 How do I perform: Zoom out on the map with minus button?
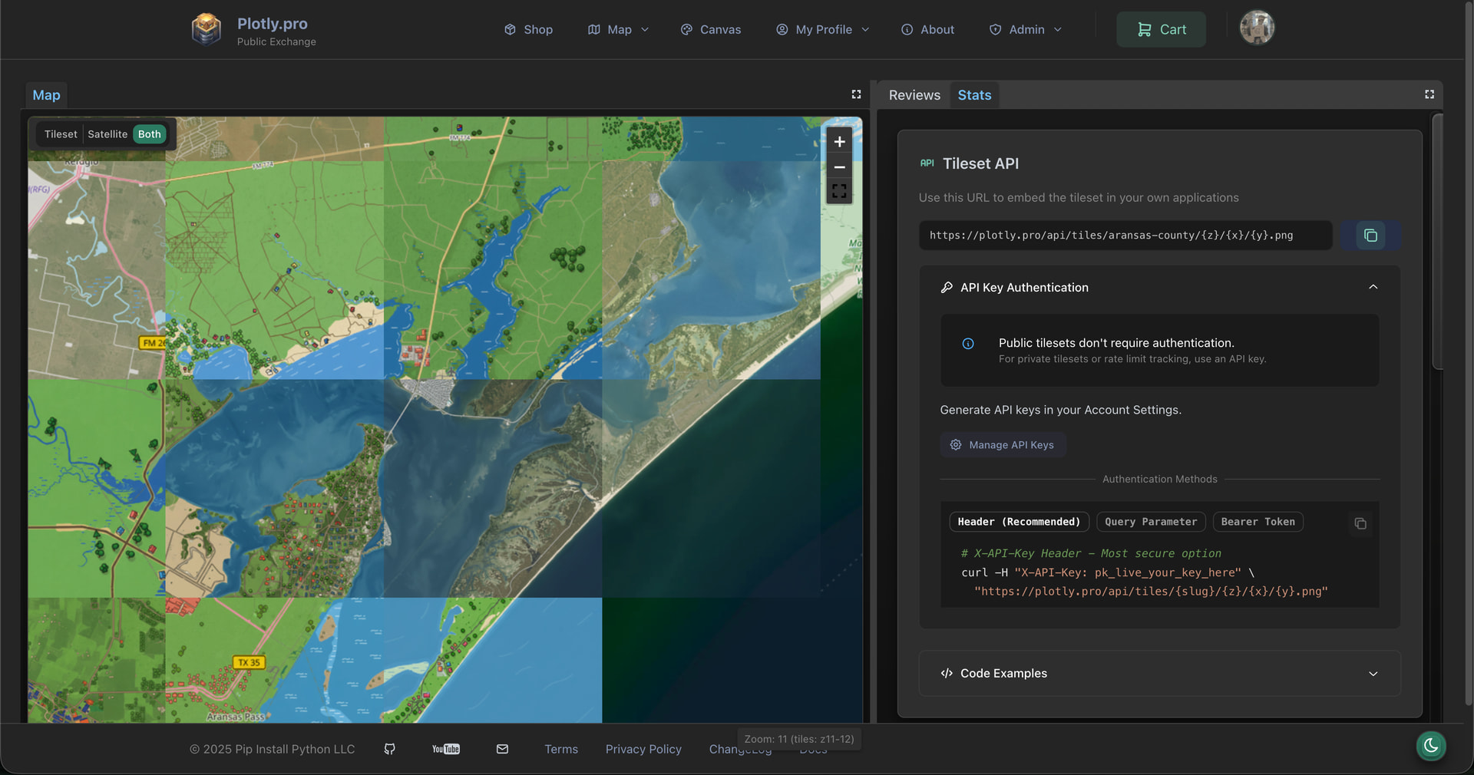839,167
